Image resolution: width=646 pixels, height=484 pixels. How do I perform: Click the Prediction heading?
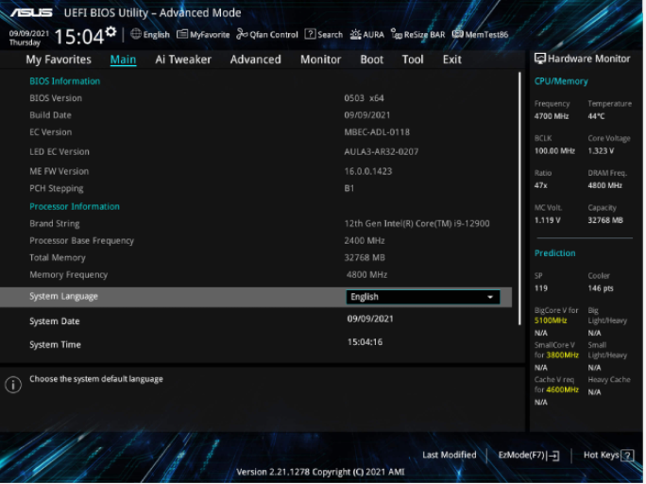555,253
